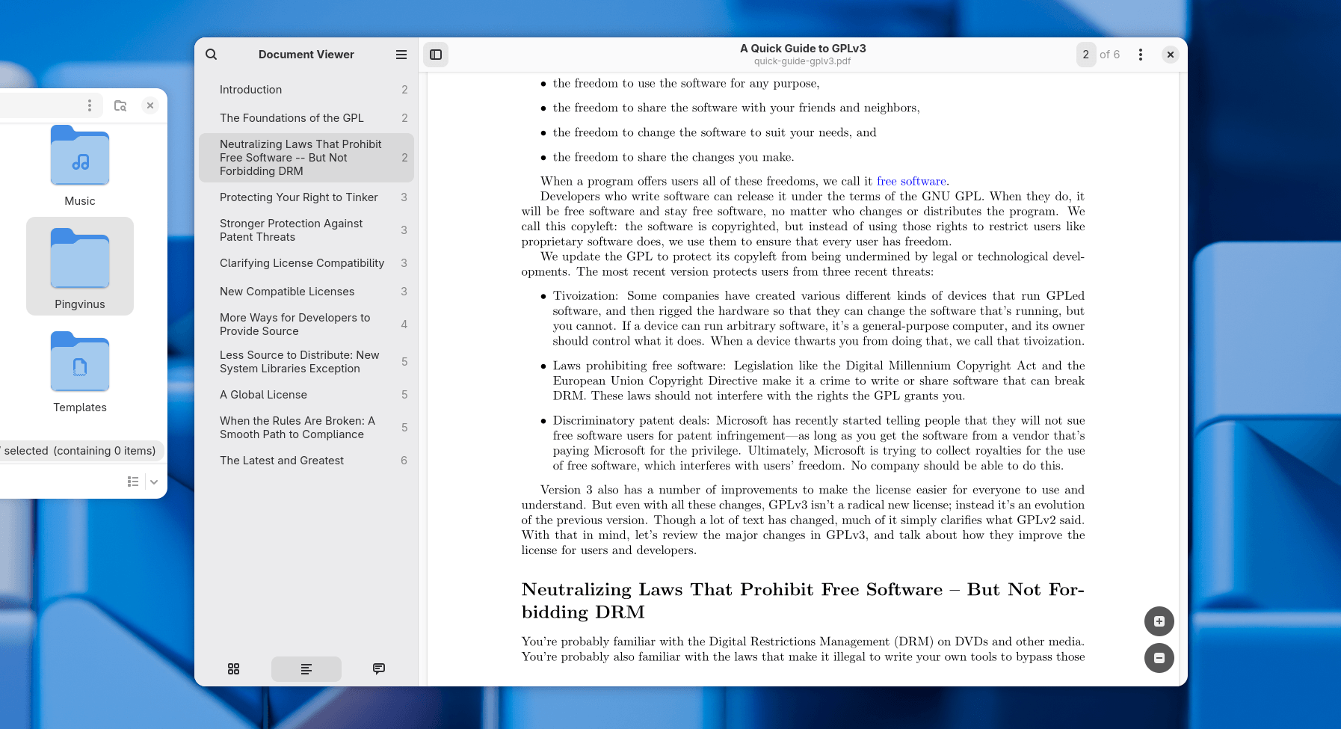Switch to outline view tab
The image size is (1341, 729).
tap(306, 669)
